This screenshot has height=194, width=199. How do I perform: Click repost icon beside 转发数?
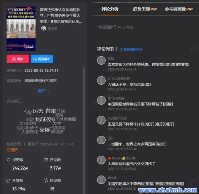(x=46, y=180)
